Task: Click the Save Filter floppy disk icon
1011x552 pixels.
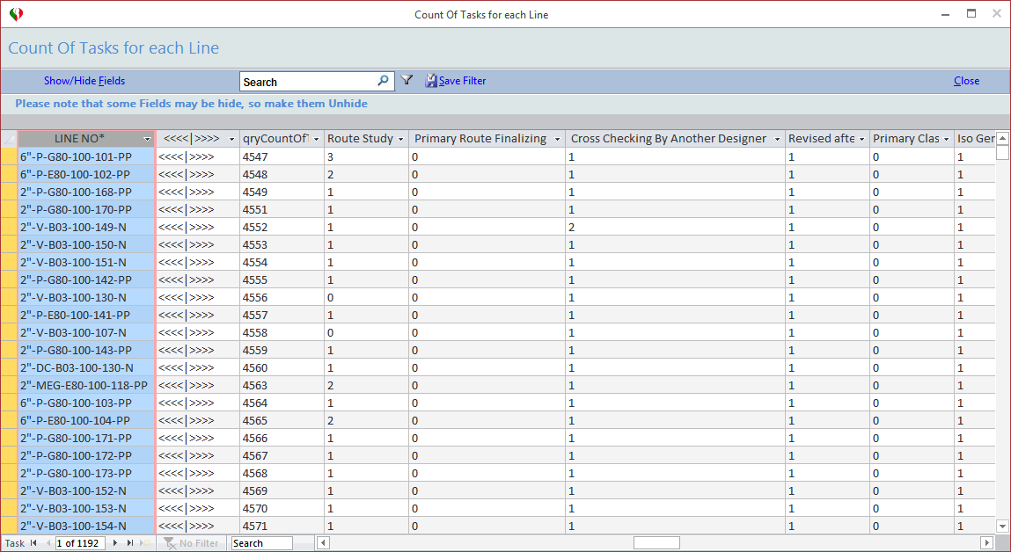Action: tap(430, 81)
